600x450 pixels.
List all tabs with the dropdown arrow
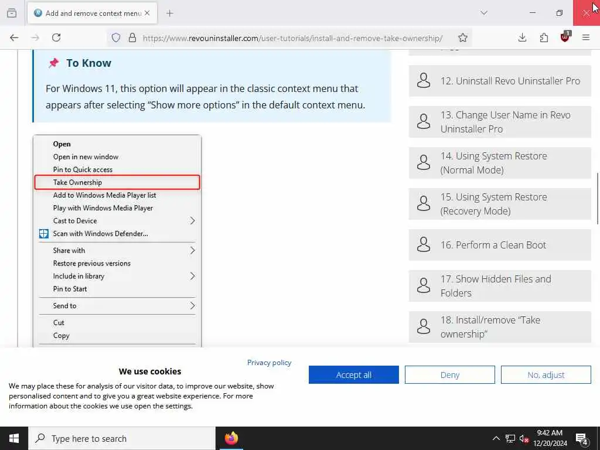coord(484,13)
